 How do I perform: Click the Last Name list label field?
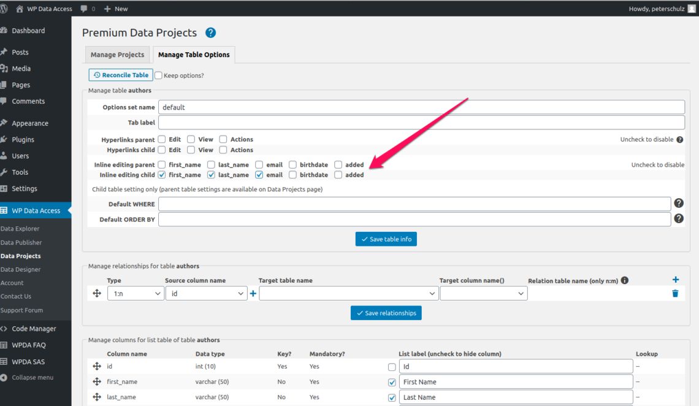point(516,397)
